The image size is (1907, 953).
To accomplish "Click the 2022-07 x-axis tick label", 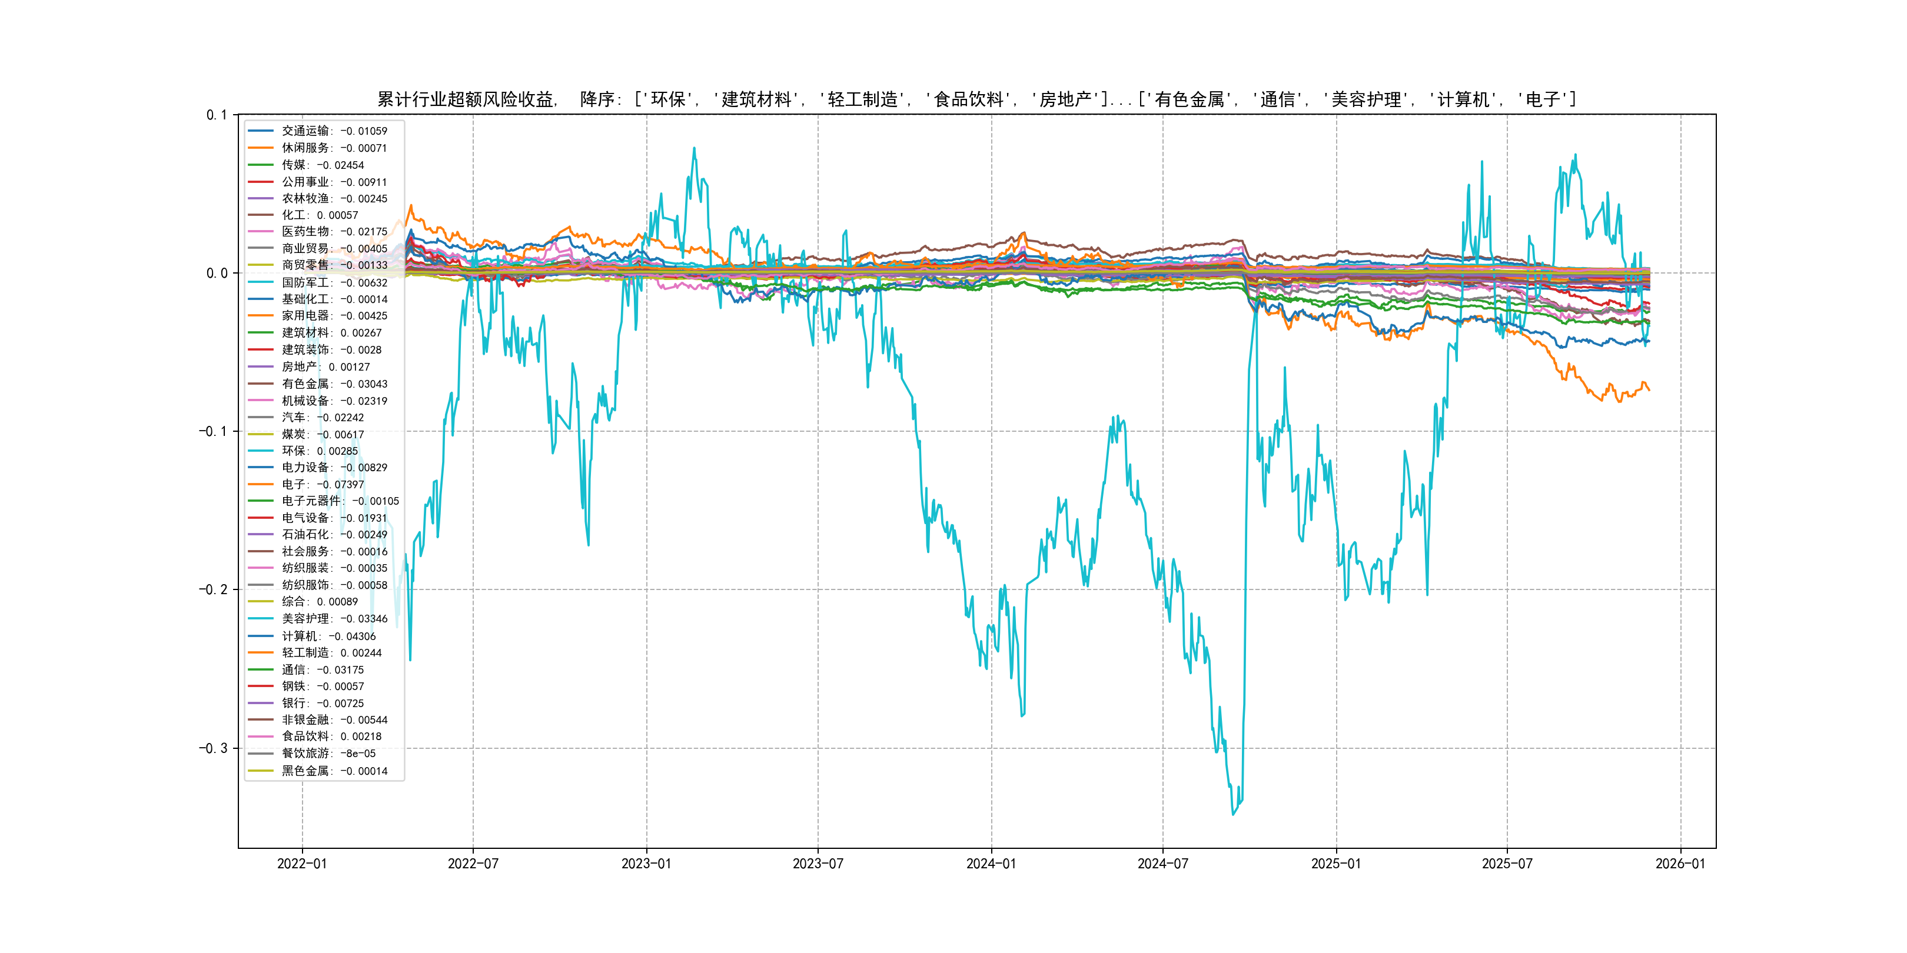I will point(473,864).
